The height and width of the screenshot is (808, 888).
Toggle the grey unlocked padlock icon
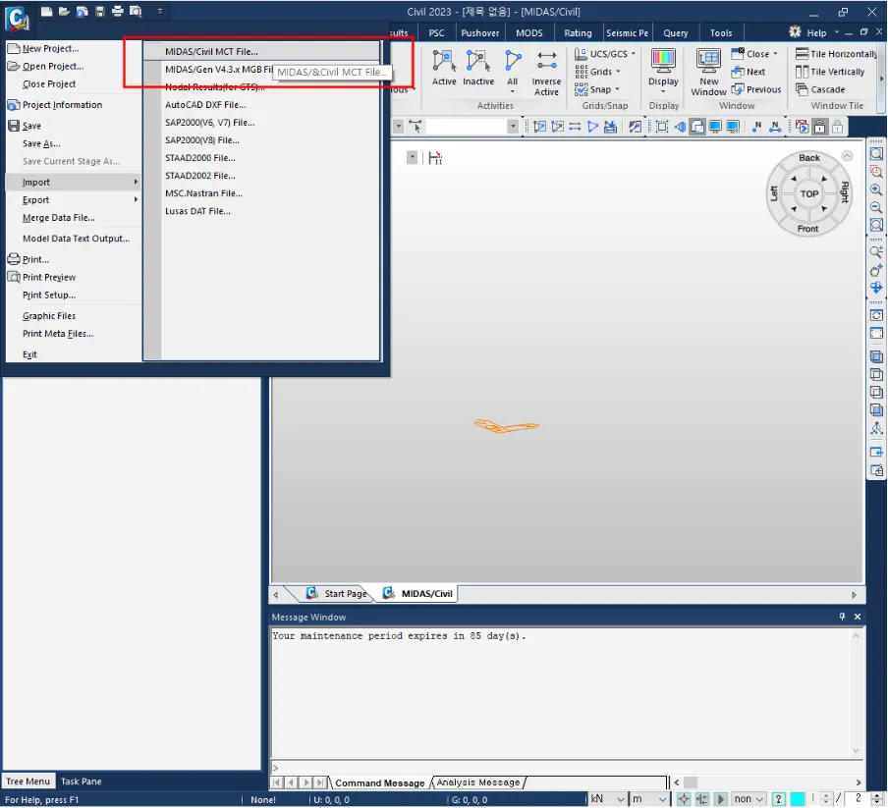[838, 127]
